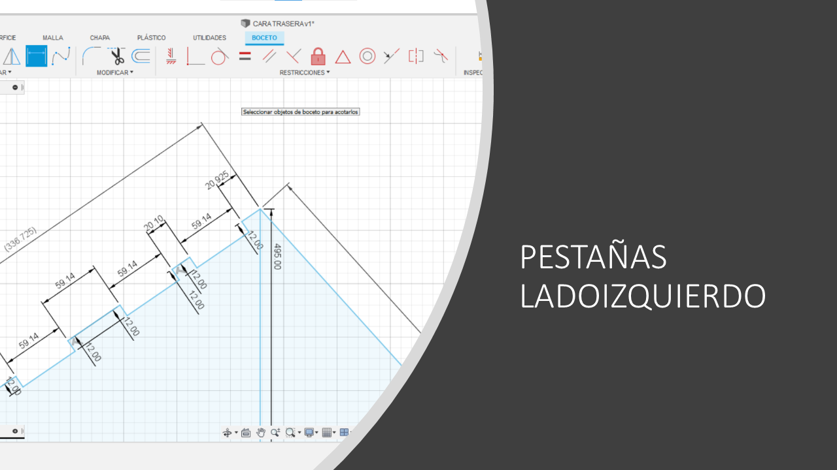Viewport: 837px width, 470px height.
Task: Open the Zoom Window dropdown arrow
Action: (x=299, y=433)
